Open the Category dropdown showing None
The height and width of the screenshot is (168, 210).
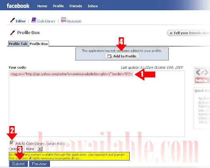(34, 149)
